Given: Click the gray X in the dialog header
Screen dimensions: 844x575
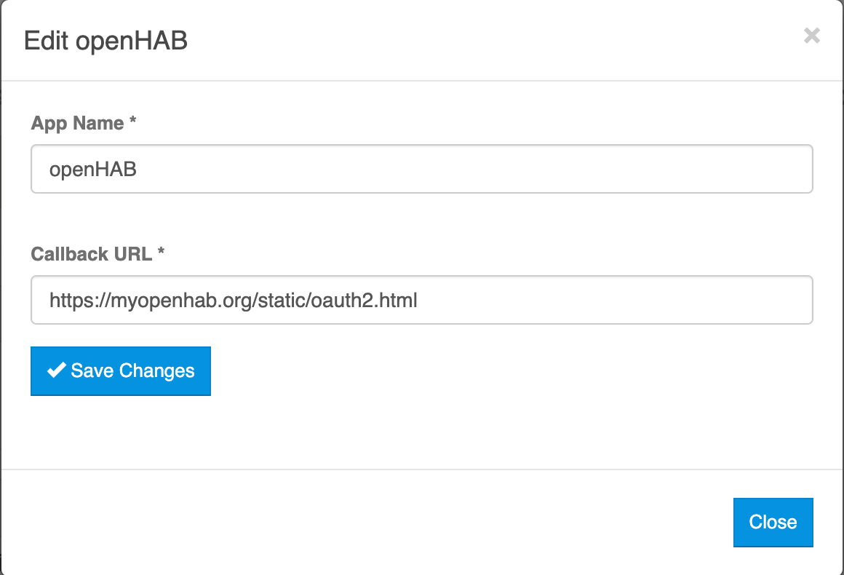Looking at the screenshot, I should (x=811, y=36).
